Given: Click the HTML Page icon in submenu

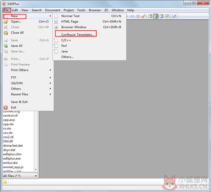Looking at the screenshot, I should [56, 22].
